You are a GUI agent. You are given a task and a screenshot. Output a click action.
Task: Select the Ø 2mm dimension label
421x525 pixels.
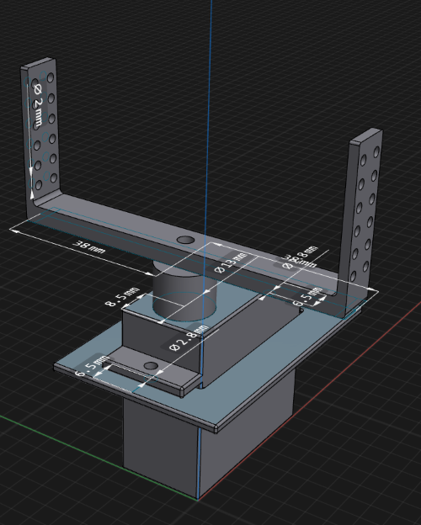pyautogui.click(x=39, y=104)
